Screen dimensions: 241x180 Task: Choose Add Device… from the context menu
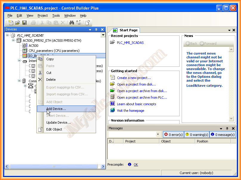[x=56, y=109]
